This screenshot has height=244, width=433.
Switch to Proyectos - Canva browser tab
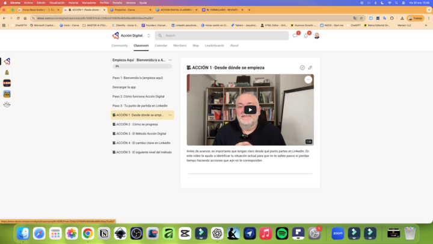[x=131, y=10]
